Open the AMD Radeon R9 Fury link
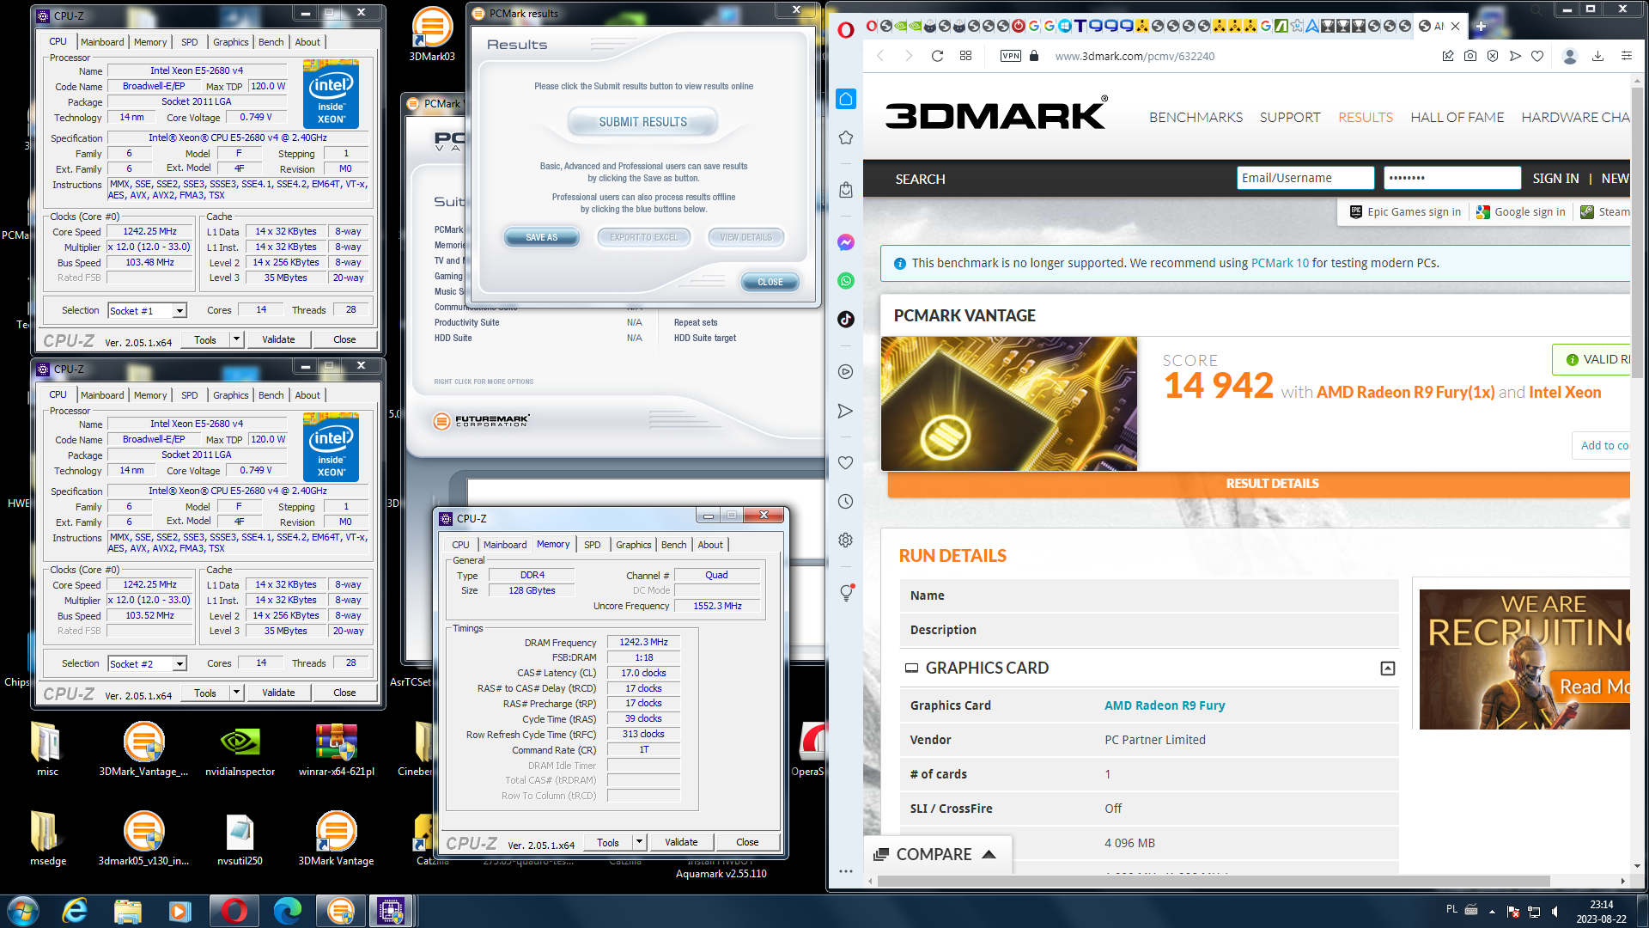This screenshot has width=1649, height=928. (1165, 705)
